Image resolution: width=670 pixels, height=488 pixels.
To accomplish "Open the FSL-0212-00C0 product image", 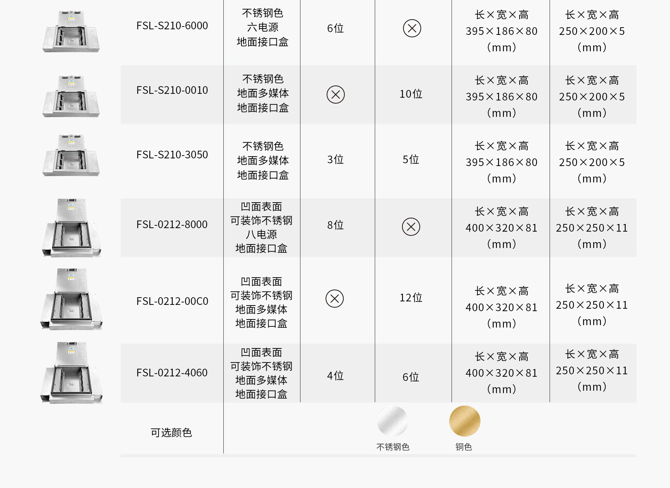I will click(x=72, y=299).
